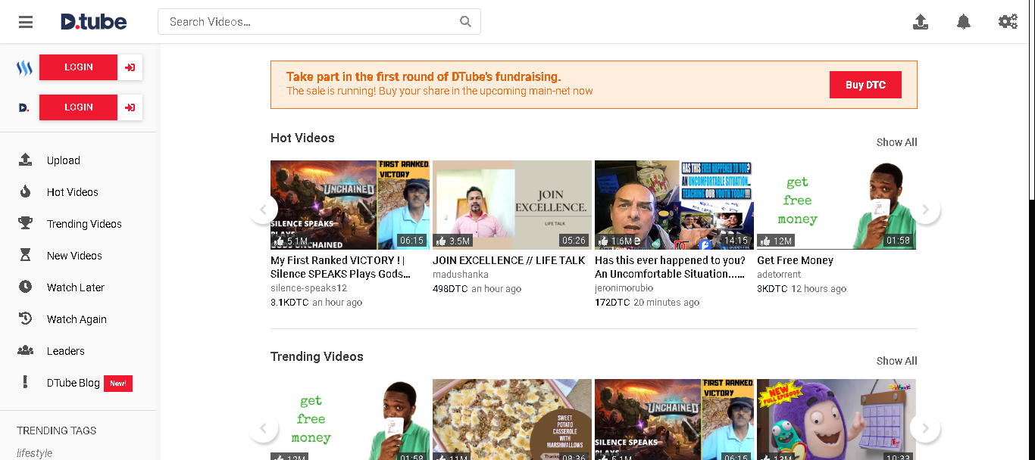Click the lifestyle trending tag
The height and width of the screenshot is (460, 1035).
click(x=35, y=453)
